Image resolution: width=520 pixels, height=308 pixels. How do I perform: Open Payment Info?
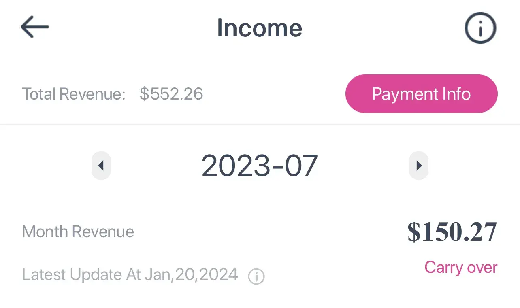point(421,94)
